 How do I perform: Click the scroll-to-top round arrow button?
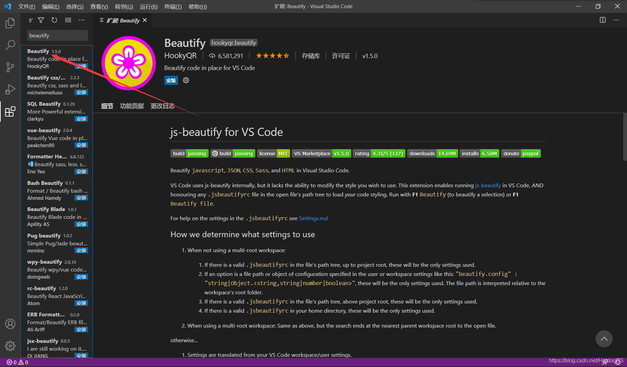(604, 339)
